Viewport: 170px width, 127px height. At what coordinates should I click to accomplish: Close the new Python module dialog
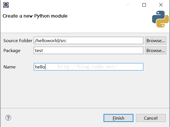pyautogui.click(x=161, y=5)
